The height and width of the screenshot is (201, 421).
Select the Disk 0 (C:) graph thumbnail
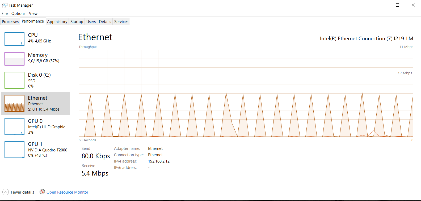point(14,80)
